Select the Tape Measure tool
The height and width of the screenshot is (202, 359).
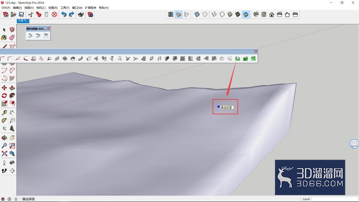coord(4,112)
